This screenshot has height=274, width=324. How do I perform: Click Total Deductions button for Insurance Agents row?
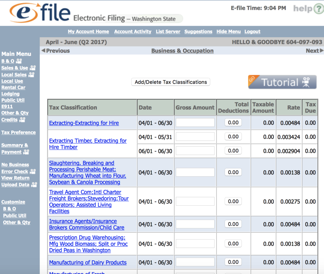(233, 224)
